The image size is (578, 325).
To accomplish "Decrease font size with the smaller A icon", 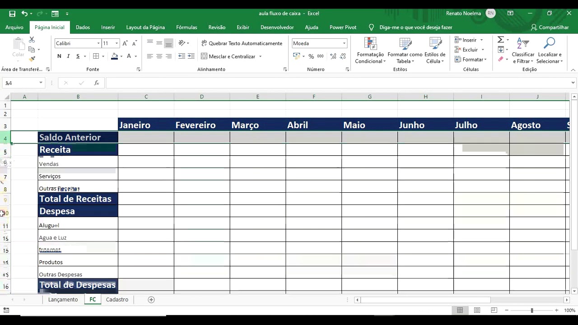I will (135, 43).
